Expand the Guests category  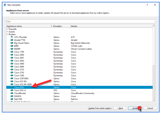[7, 32]
